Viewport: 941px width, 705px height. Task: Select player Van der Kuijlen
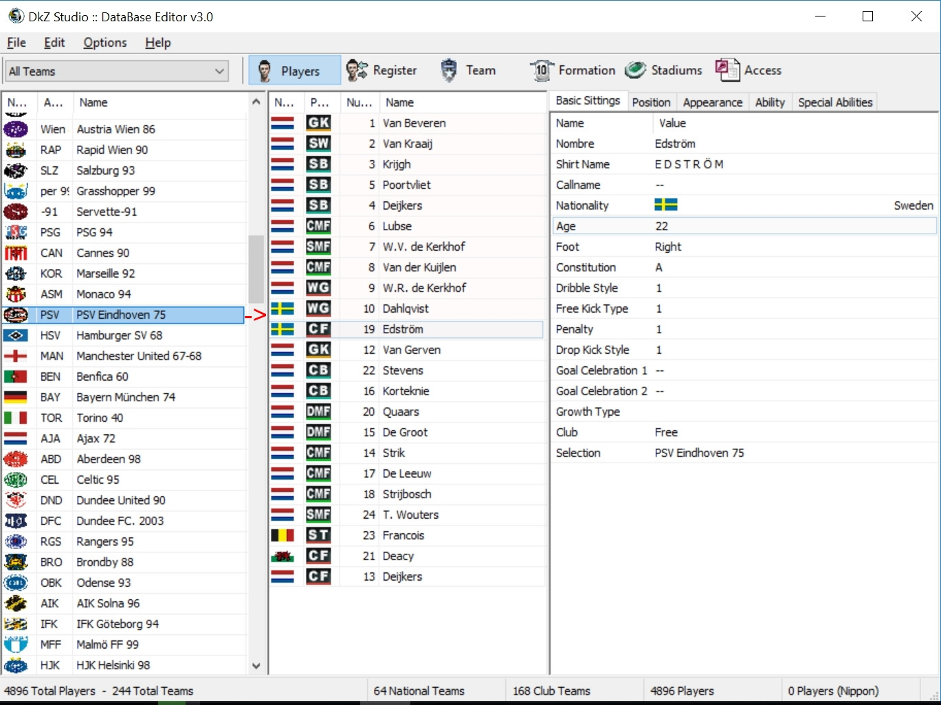click(407, 267)
